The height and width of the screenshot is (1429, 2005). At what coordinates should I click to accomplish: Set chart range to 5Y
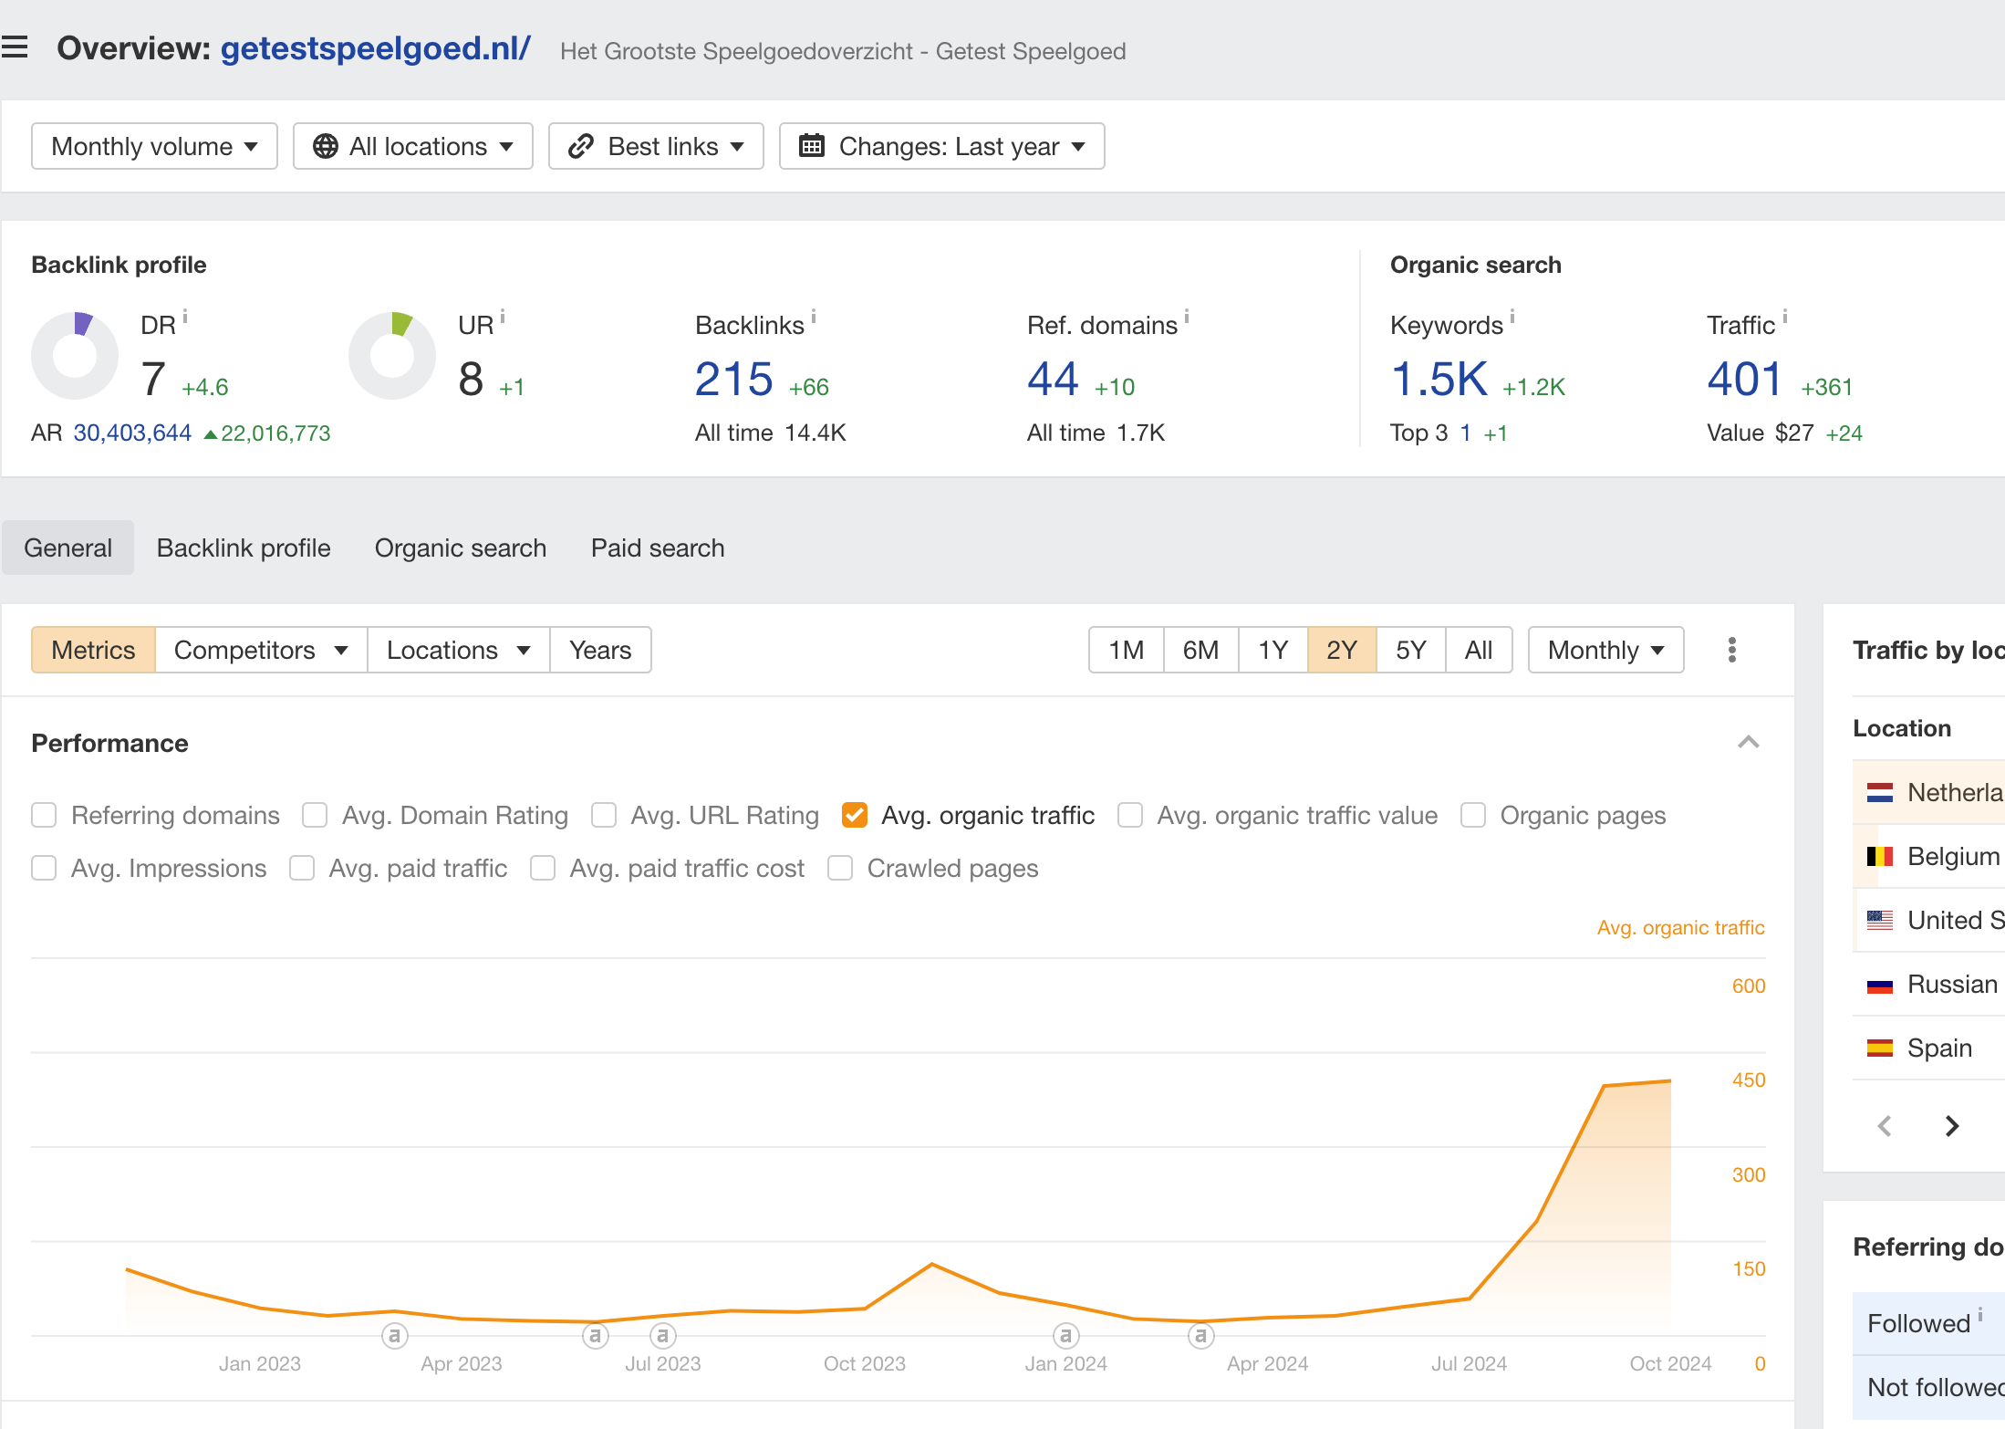(x=1410, y=650)
